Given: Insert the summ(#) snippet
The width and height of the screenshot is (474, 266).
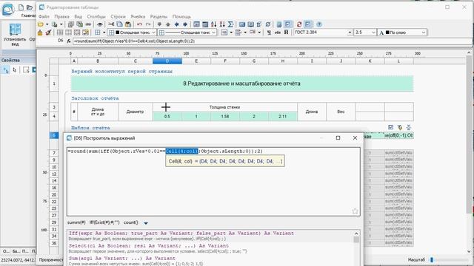Looking at the screenshot, I should pyautogui.click(x=76, y=222).
